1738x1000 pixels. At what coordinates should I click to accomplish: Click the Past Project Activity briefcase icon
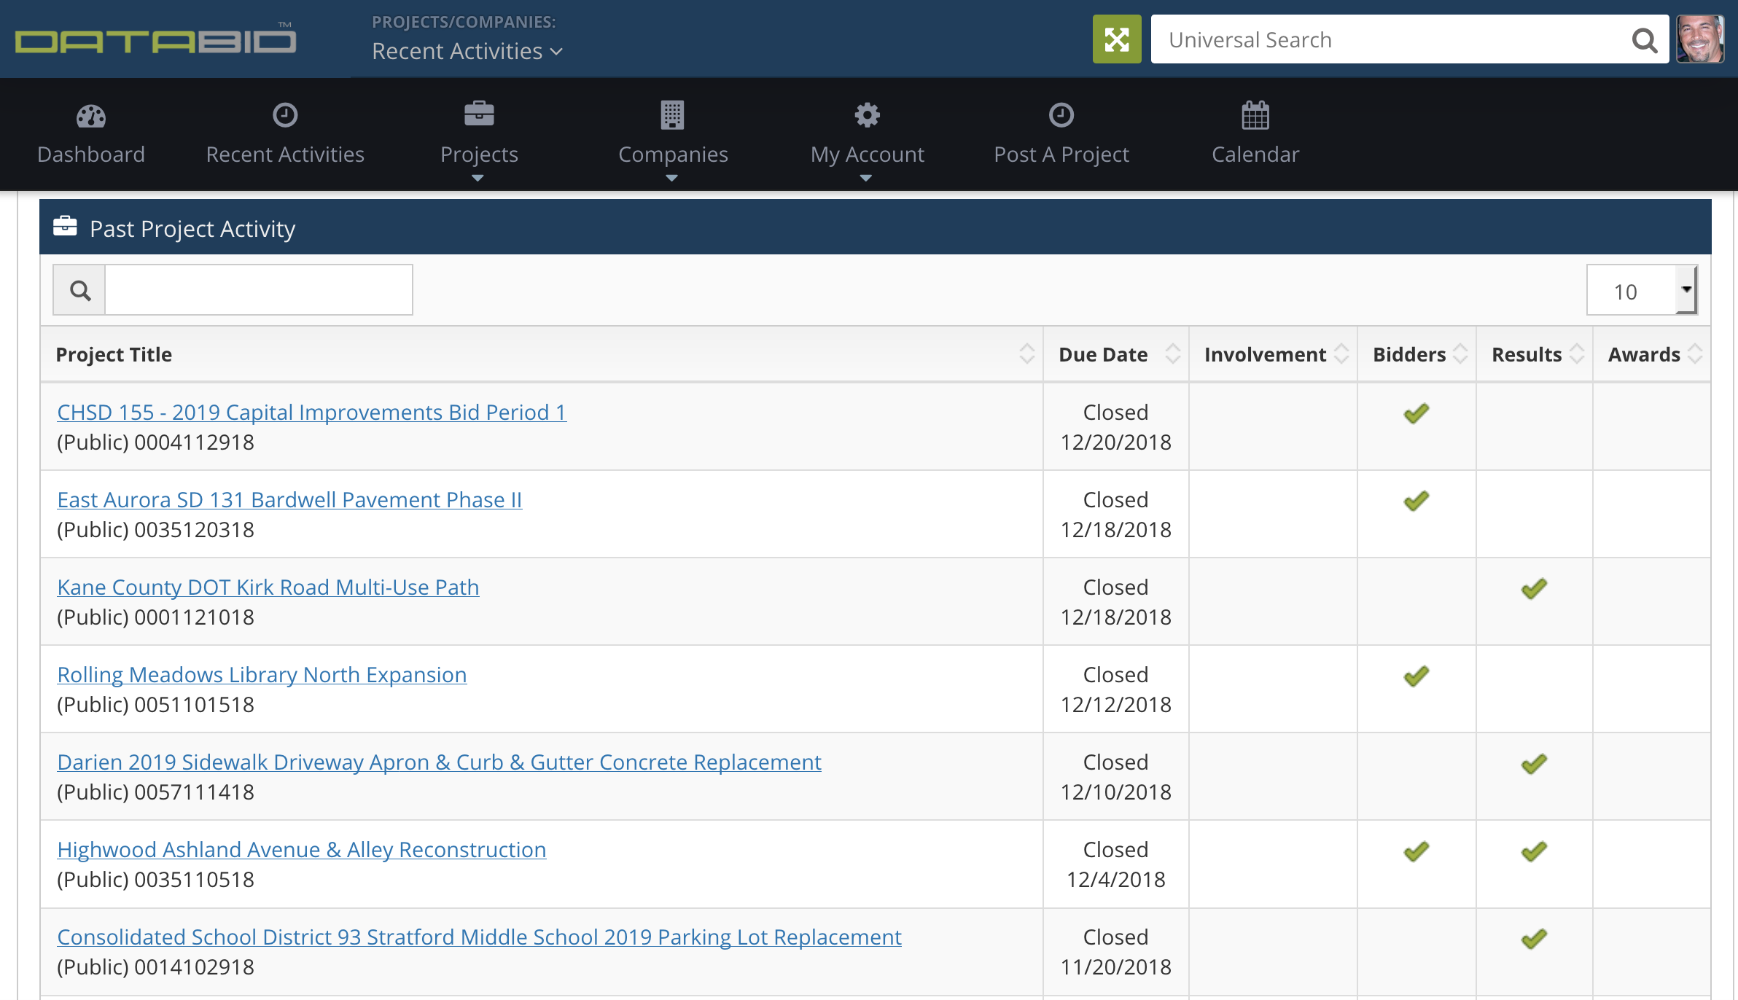pyautogui.click(x=65, y=226)
